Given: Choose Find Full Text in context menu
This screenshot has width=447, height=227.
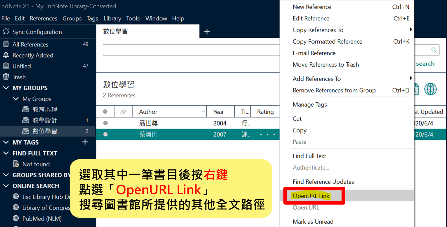Looking at the screenshot, I should 309,156.
